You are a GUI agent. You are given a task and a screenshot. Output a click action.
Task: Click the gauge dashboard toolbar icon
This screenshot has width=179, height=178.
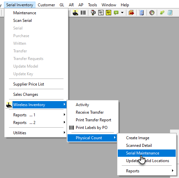[152, 13]
